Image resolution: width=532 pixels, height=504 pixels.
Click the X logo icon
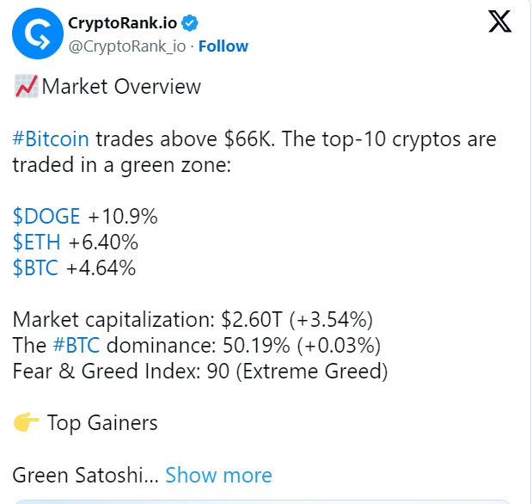pos(499,22)
